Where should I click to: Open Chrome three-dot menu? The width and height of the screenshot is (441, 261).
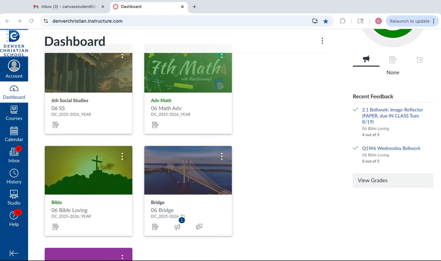click(x=433, y=21)
